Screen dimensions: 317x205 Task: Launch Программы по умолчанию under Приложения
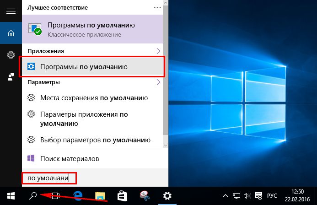92,67
